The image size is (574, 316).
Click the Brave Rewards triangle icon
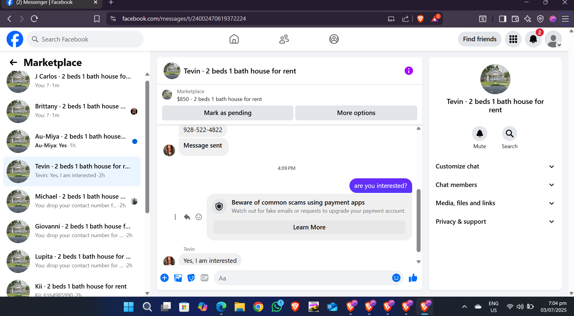[x=435, y=19]
